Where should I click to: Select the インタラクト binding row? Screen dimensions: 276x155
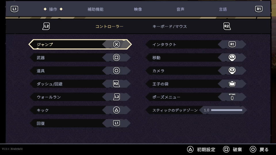click(x=196, y=44)
